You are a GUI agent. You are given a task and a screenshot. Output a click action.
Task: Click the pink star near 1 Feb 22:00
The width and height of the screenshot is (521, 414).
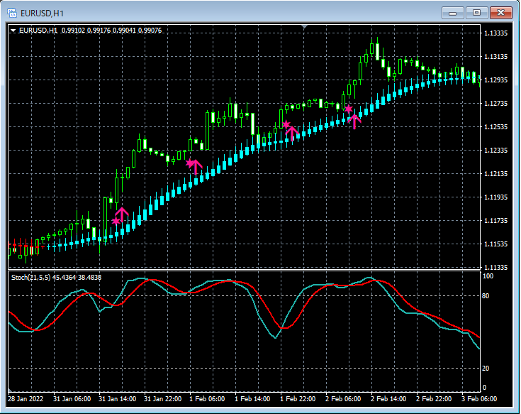[286, 125]
